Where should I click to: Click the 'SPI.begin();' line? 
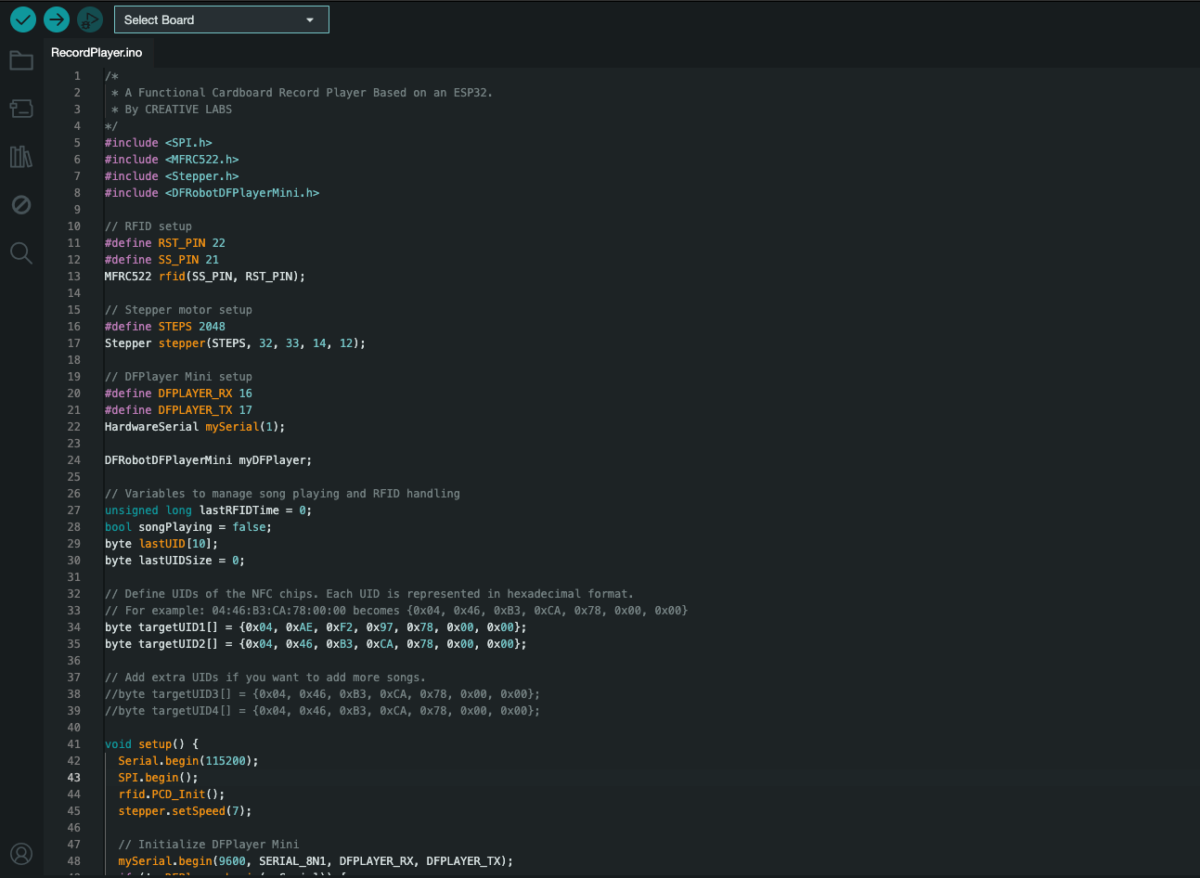pos(158,778)
